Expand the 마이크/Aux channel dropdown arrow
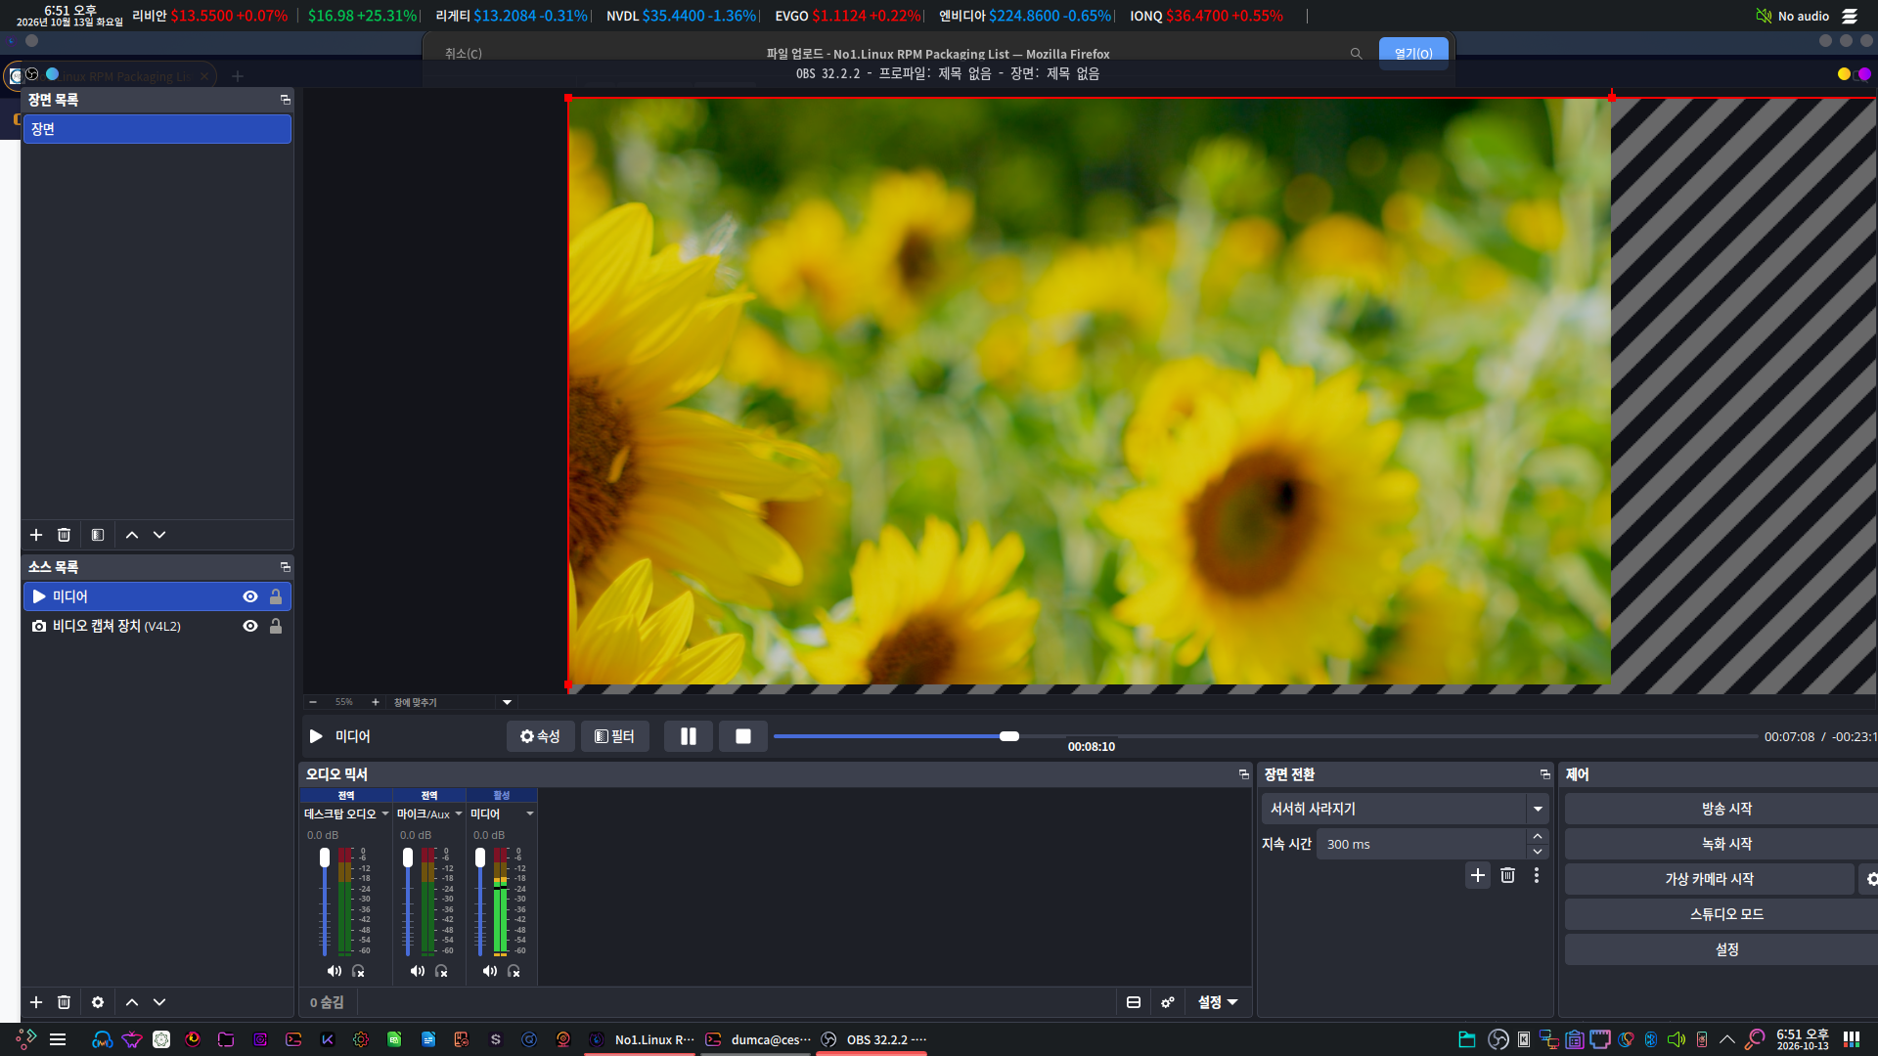This screenshot has width=1878, height=1056. tap(459, 814)
